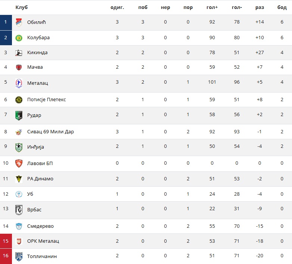The image size is (292, 264).
Task: Select the бод column header
Action: (x=282, y=7)
